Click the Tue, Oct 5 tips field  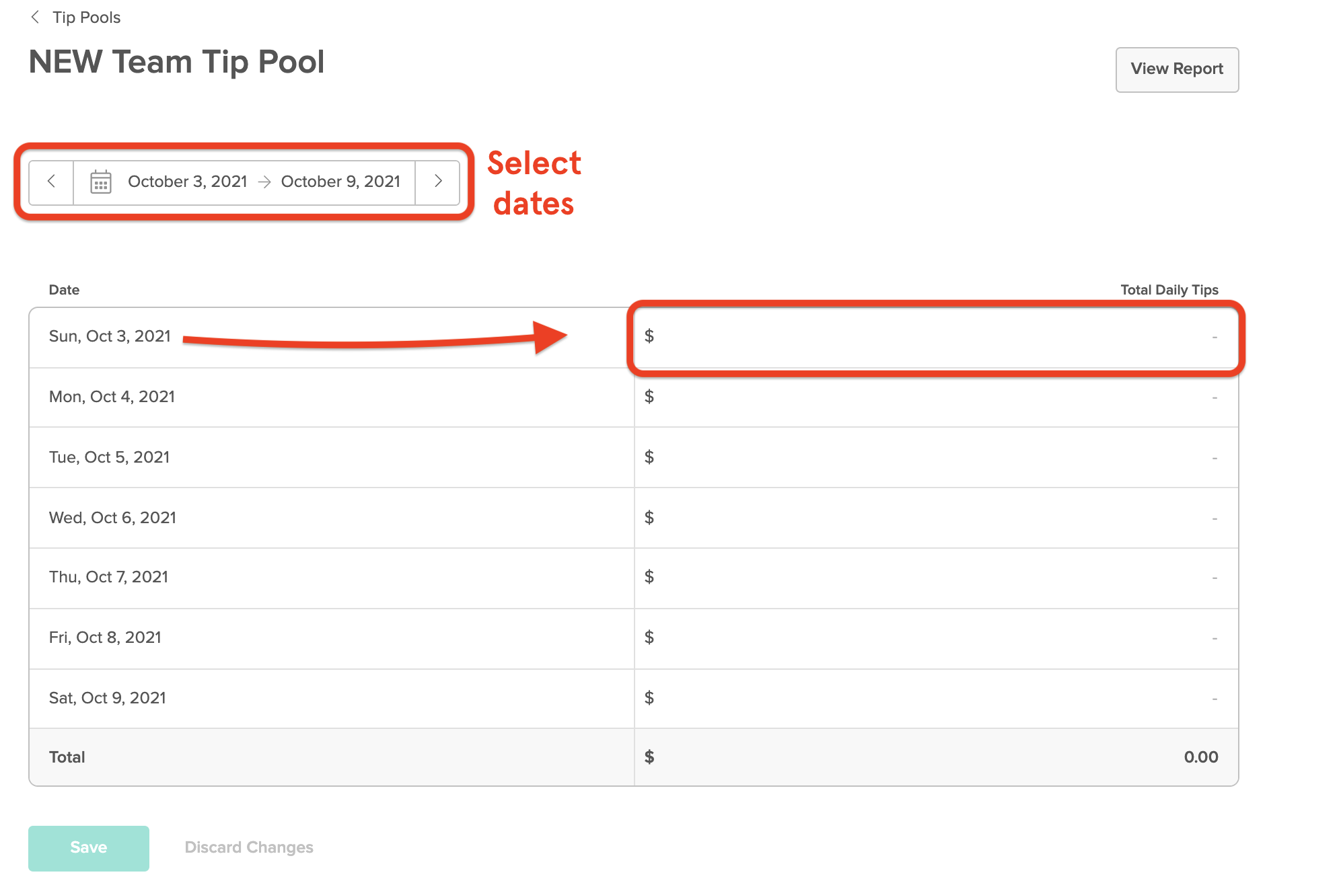coord(935,457)
